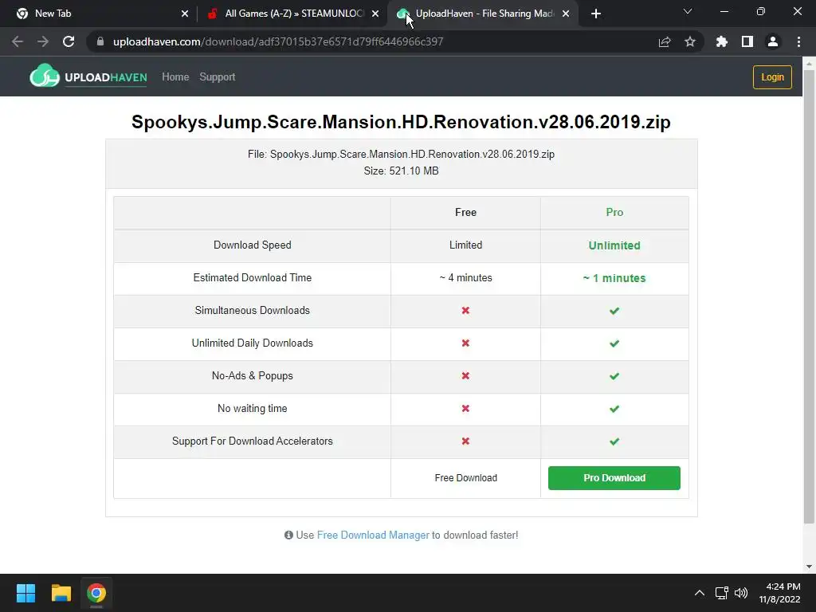This screenshot has height=612, width=816.
Task: Open a new tab with the plus icon
Action: (x=596, y=14)
